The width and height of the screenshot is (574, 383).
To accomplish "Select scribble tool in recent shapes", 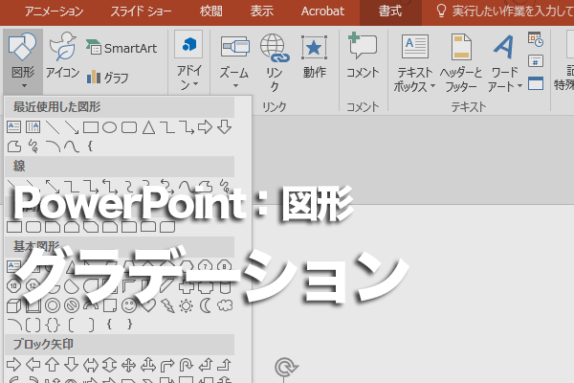I will (33, 146).
